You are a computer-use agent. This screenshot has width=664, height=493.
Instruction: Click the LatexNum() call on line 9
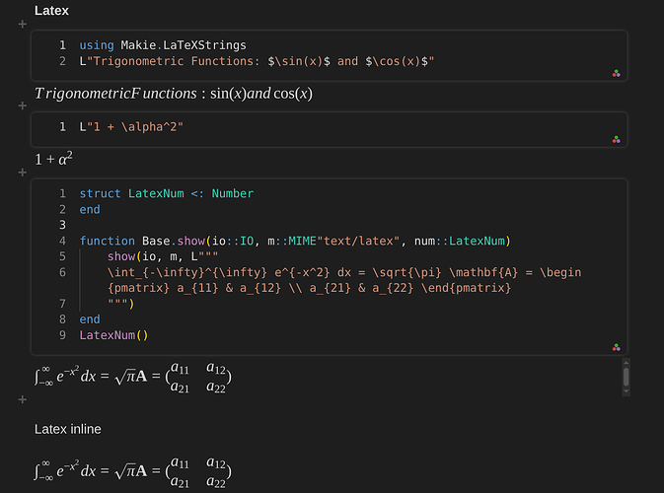coord(113,335)
